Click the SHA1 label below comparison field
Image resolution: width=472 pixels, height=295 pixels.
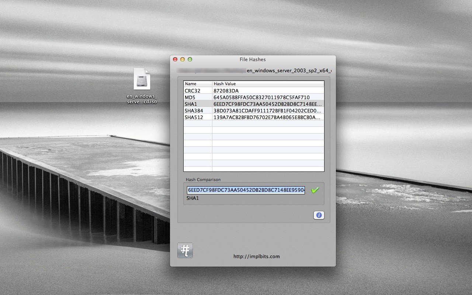[x=192, y=198]
